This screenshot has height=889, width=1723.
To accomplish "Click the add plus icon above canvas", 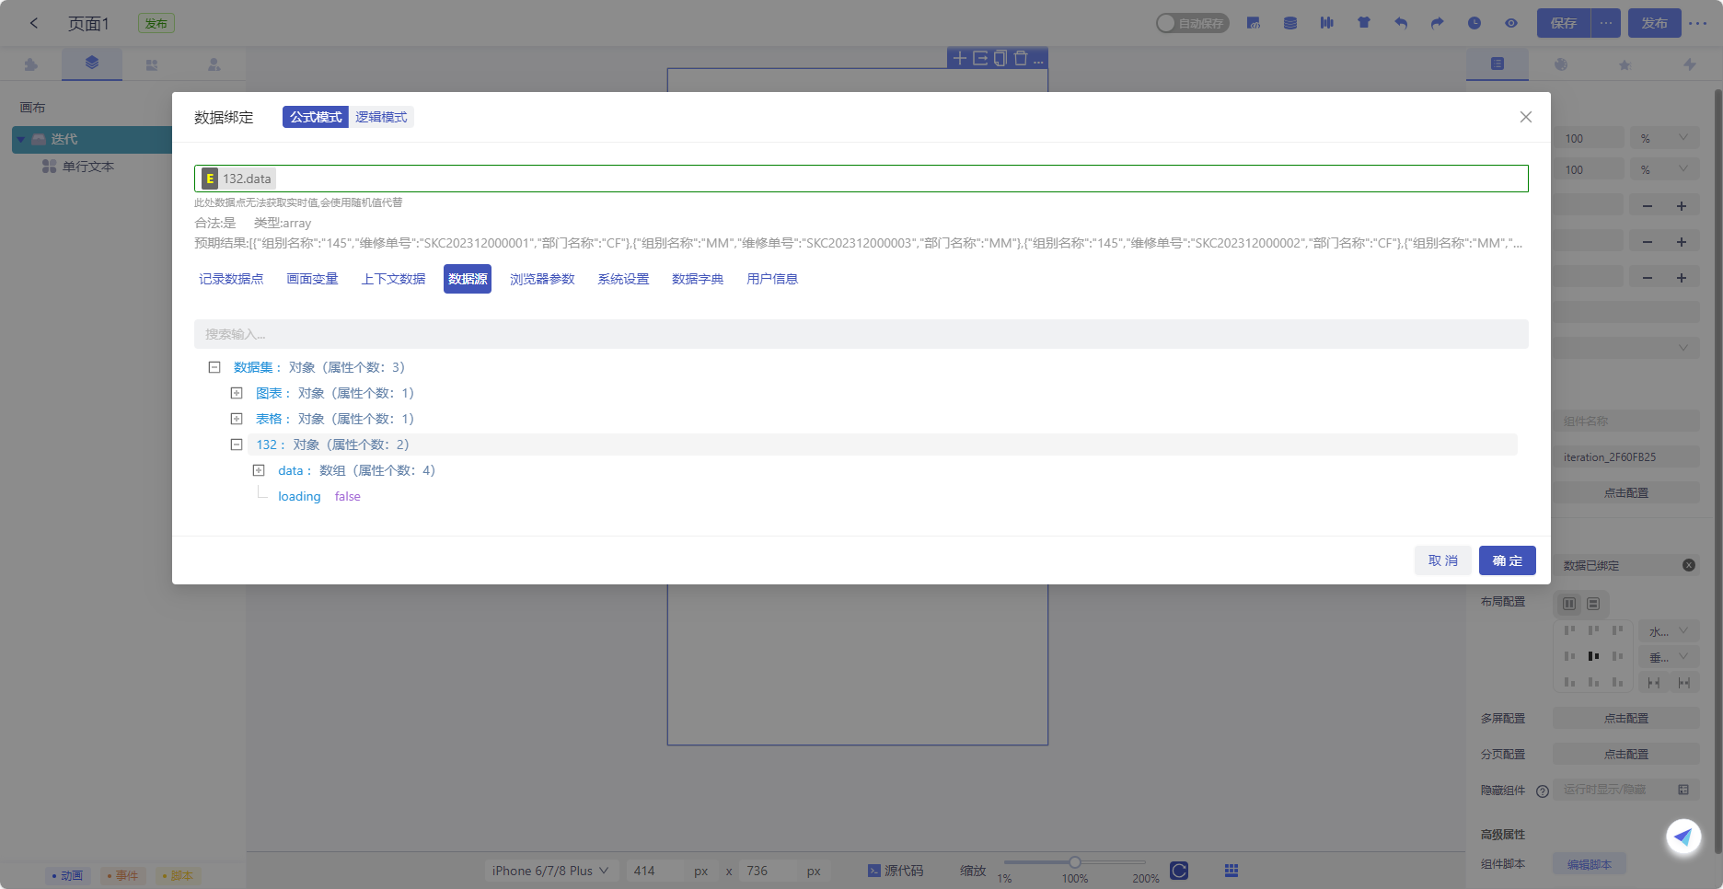I will coord(959,58).
